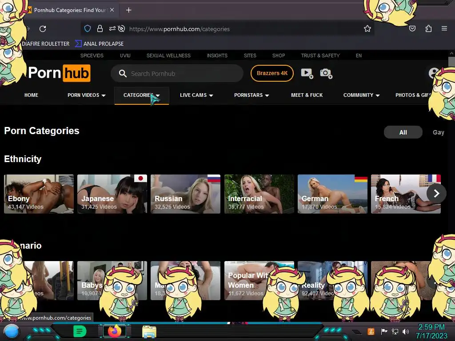Viewport: 455px width, 341px height.
Task: Open the SHOP link
Action: click(279, 56)
